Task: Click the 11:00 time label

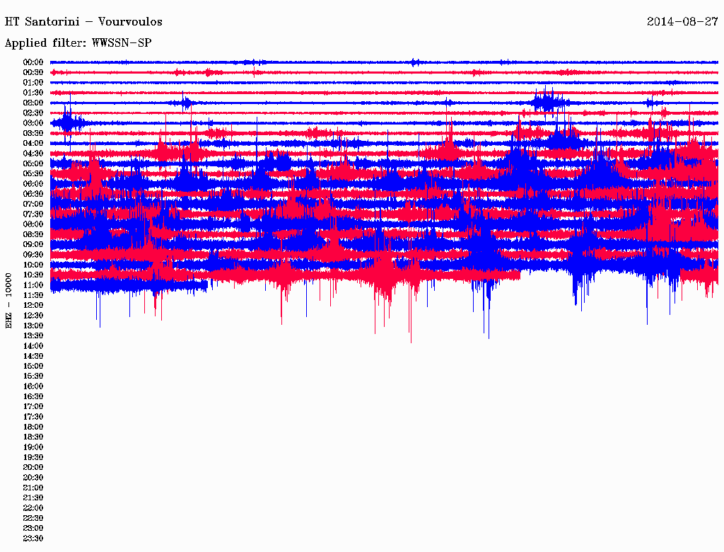Action: pyautogui.click(x=33, y=284)
